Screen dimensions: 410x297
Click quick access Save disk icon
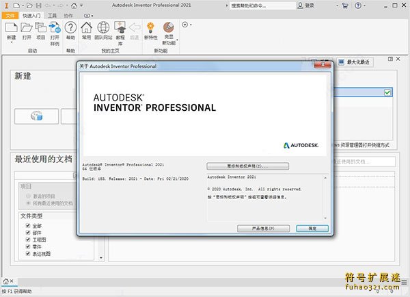coord(38,5)
